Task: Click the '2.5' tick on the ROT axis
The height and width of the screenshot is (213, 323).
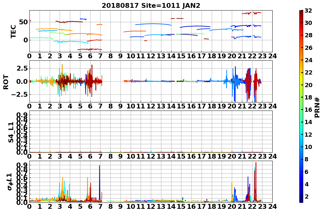Action: coord(22,68)
